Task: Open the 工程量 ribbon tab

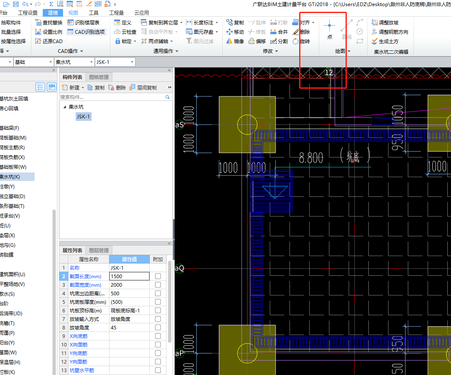Action: [116, 13]
